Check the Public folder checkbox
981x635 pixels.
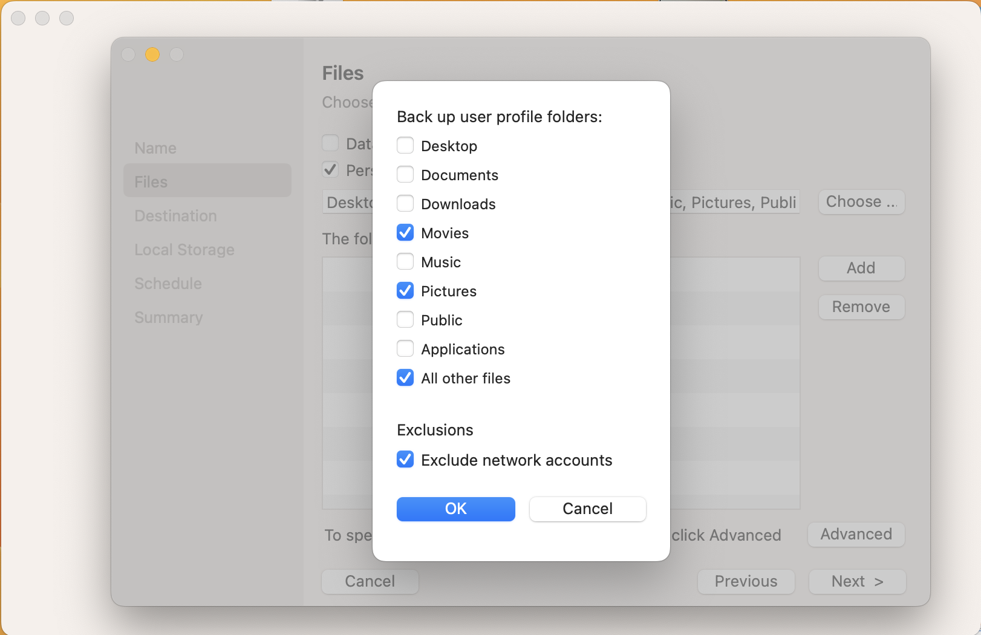click(405, 320)
